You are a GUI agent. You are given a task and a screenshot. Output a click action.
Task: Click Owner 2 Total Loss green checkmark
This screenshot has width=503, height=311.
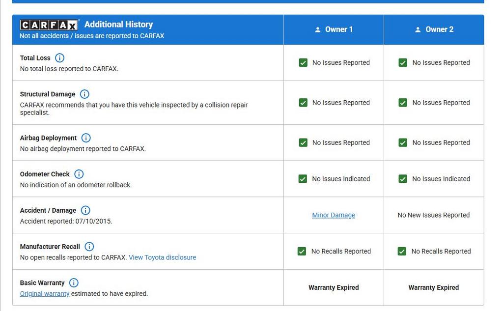pos(403,62)
